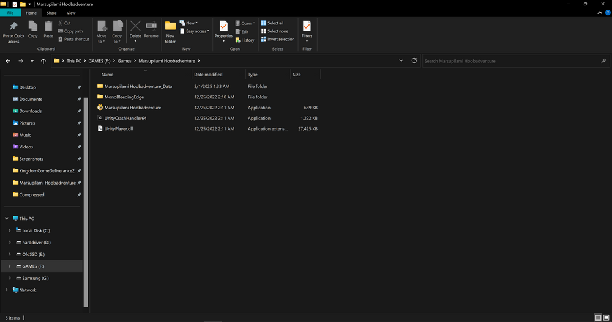Switch to the View ribbon tab
The image size is (612, 322).
pyautogui.click(x=71, y=13)
